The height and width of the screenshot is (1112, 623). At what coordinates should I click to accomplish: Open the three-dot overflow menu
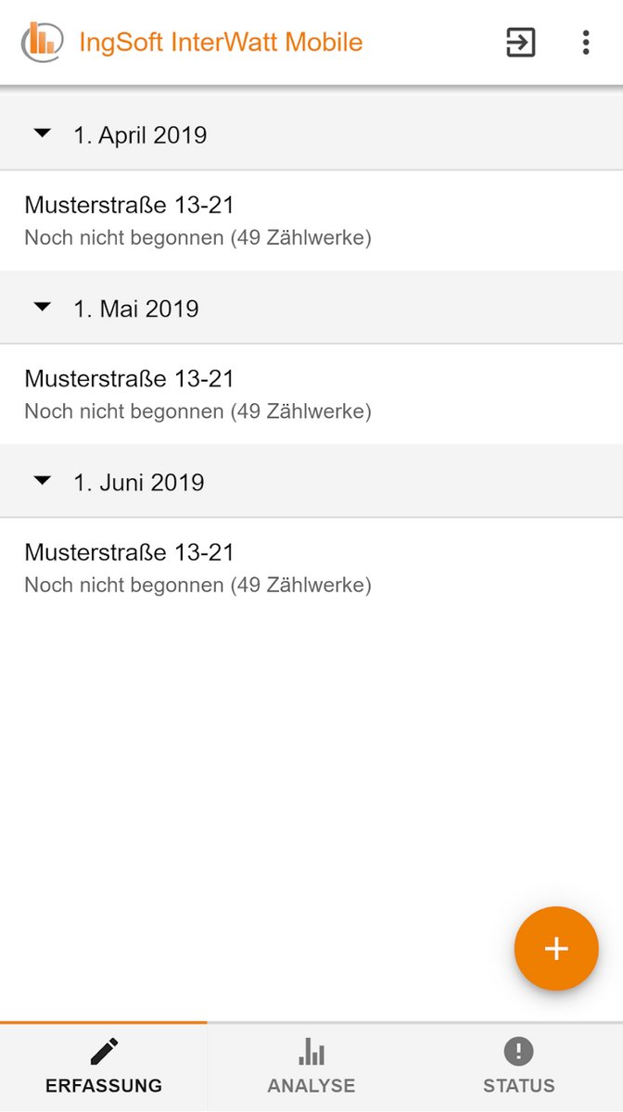click(585, 43)
